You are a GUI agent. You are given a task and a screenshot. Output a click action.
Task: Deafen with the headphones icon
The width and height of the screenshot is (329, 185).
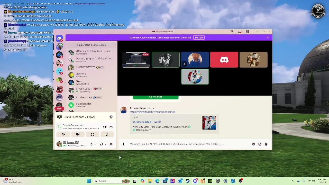(x=101, y=144)
